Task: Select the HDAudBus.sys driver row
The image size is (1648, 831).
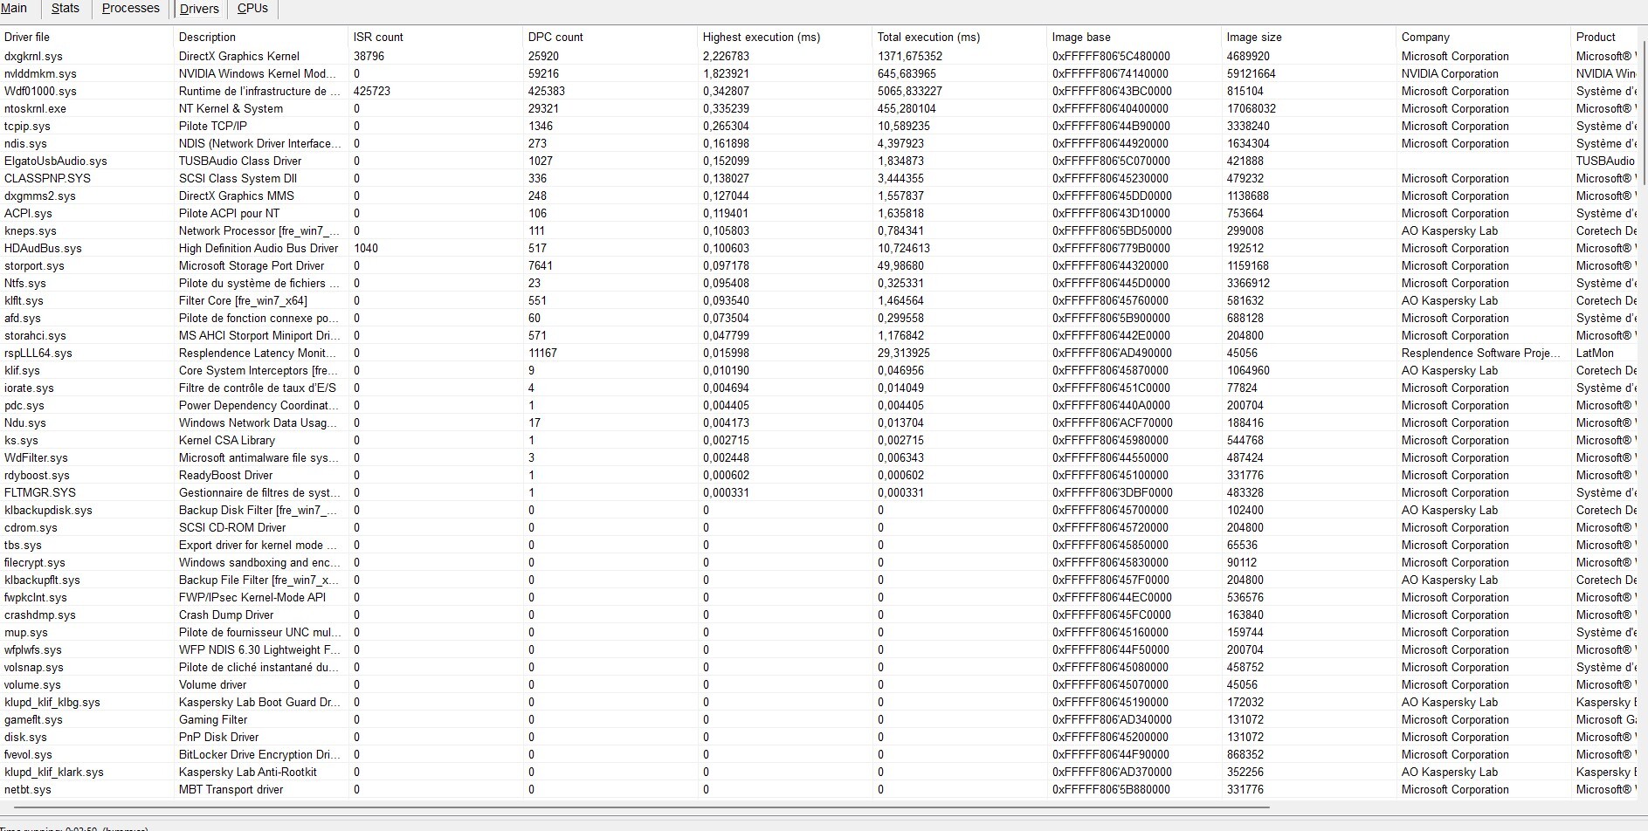Action: click(x=819, y=248)
